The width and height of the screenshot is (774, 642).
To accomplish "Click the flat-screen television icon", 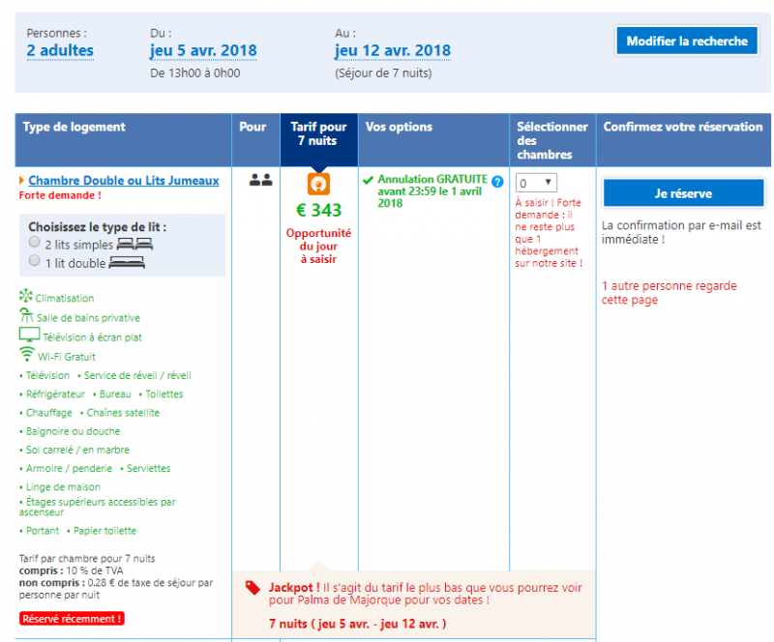I will click(x=29, y=335).
